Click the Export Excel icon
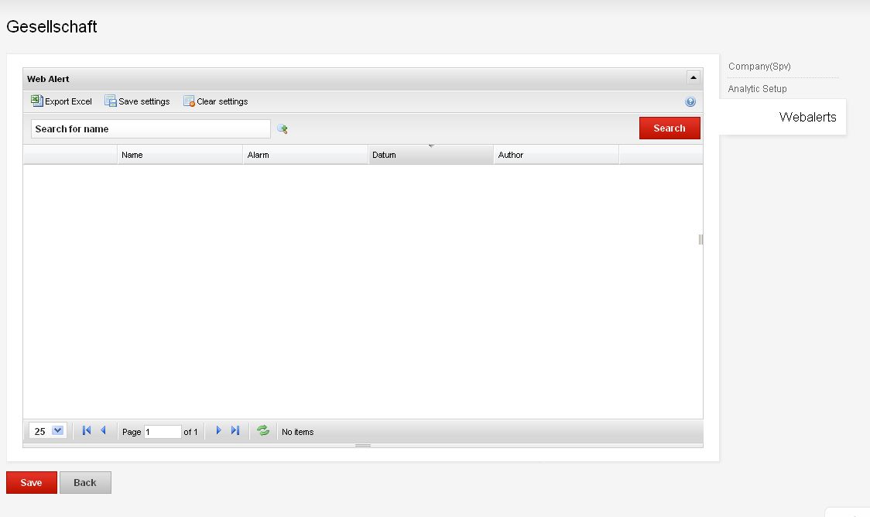Screen dimensions: 870x517 click(x=36, y=101)
